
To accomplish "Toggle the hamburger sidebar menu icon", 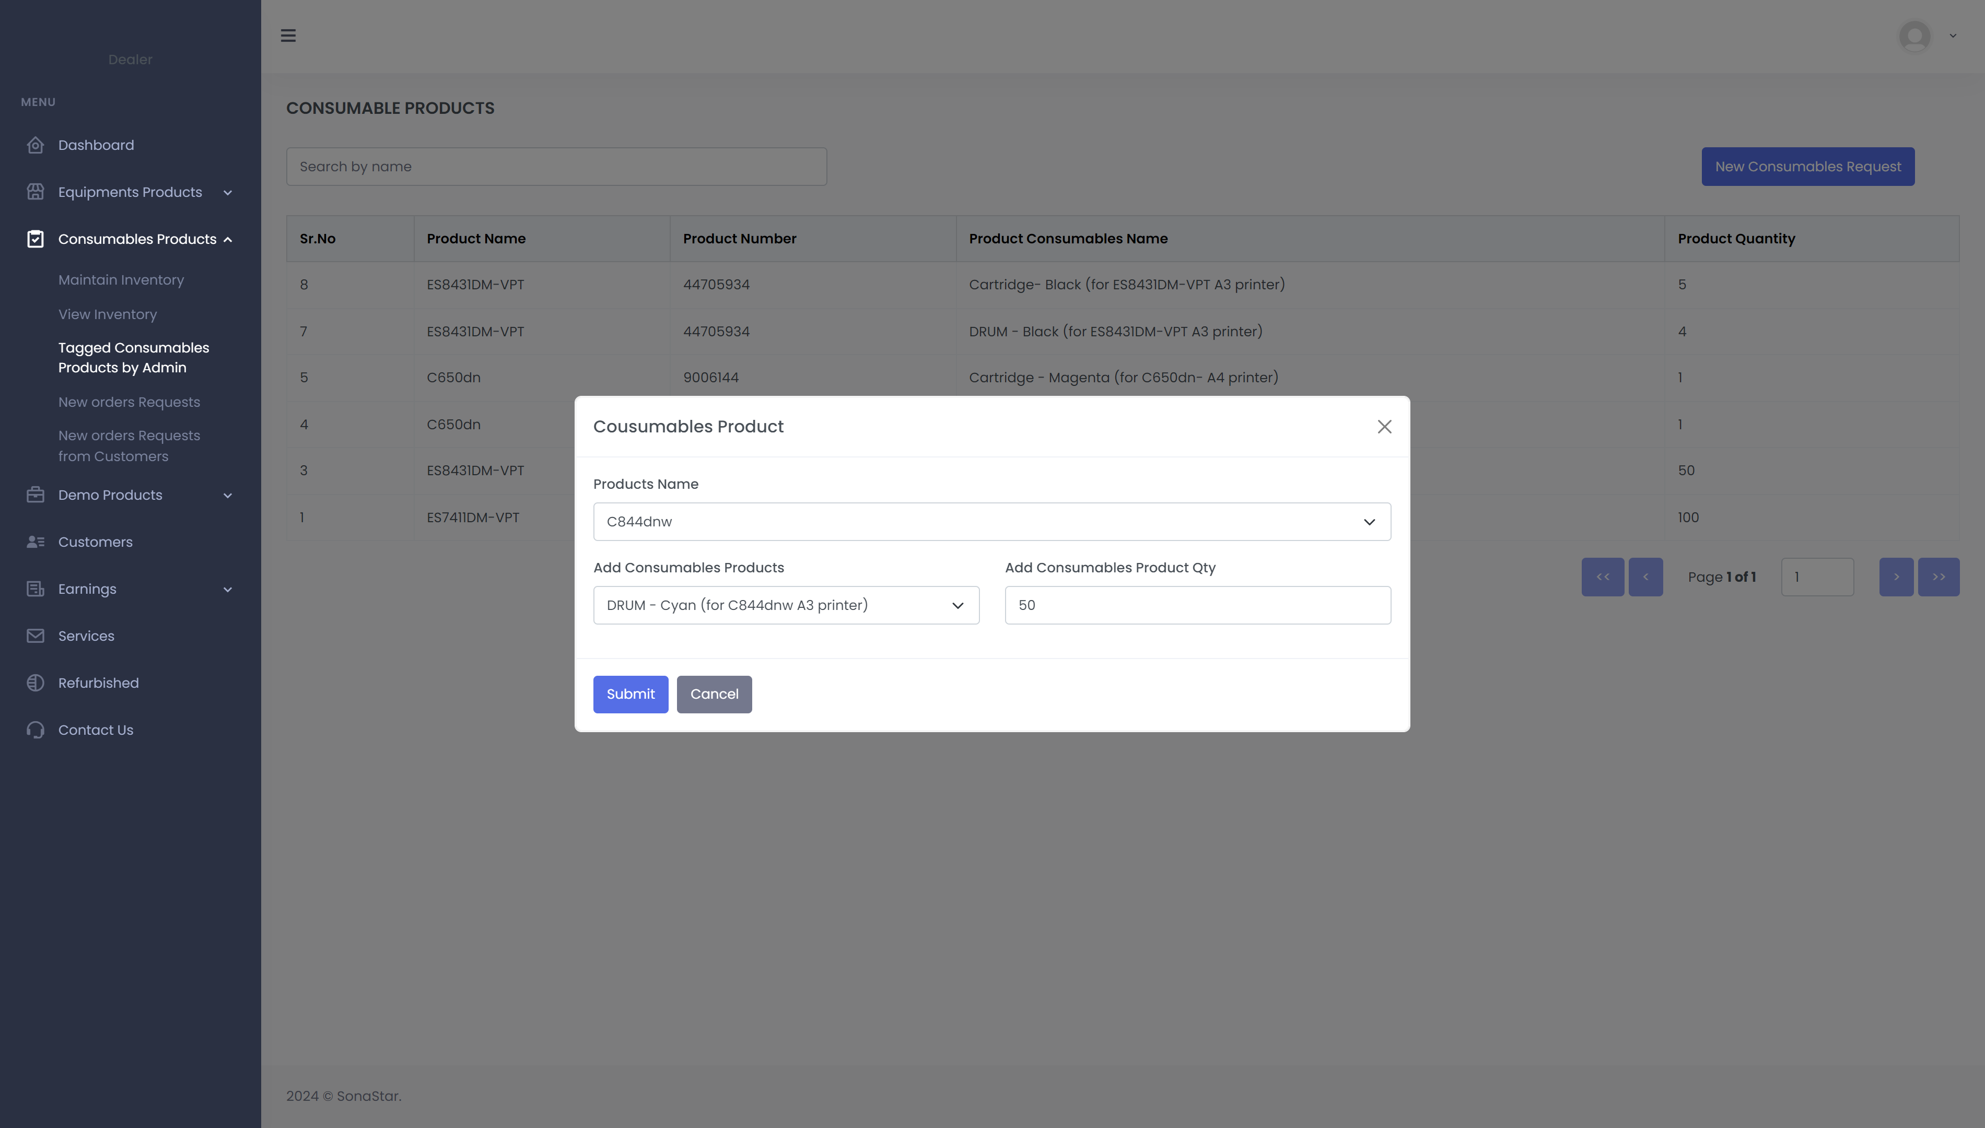I will (x=288, y=36).
